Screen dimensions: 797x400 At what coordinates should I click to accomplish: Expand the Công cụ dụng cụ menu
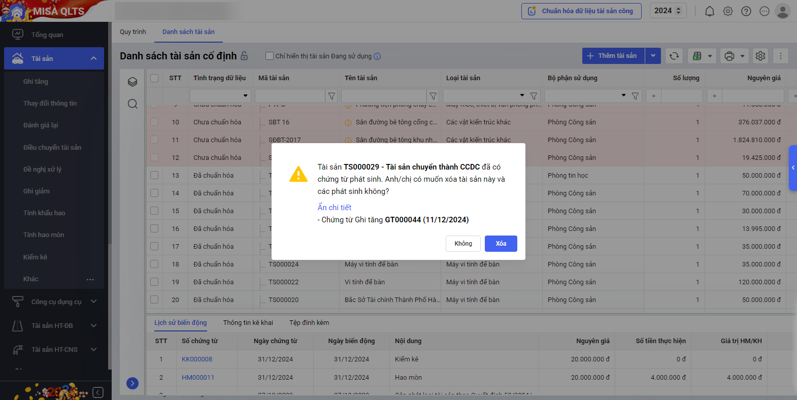point(93,302)
